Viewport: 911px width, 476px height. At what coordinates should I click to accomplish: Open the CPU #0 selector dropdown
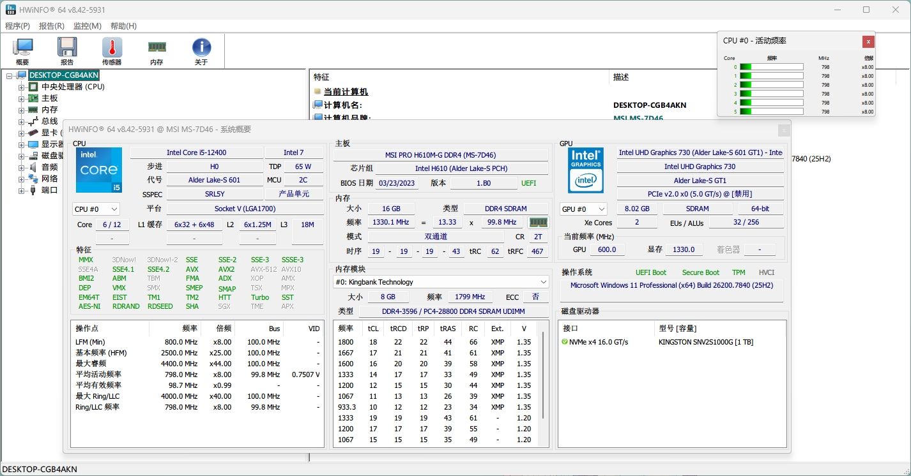point(96,209)
